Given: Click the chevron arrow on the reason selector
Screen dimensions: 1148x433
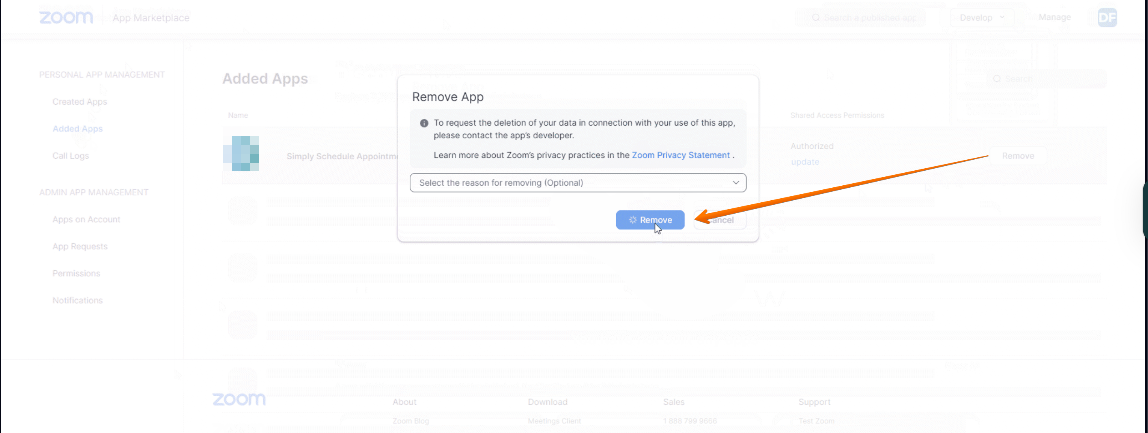Looking at the screenshot, I should point(736,182).
